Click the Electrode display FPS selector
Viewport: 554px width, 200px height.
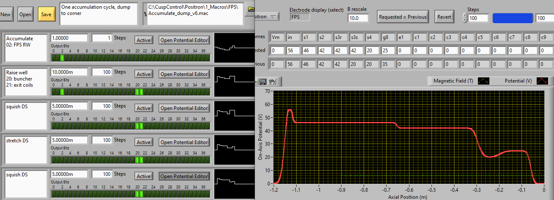click(300, 17)
